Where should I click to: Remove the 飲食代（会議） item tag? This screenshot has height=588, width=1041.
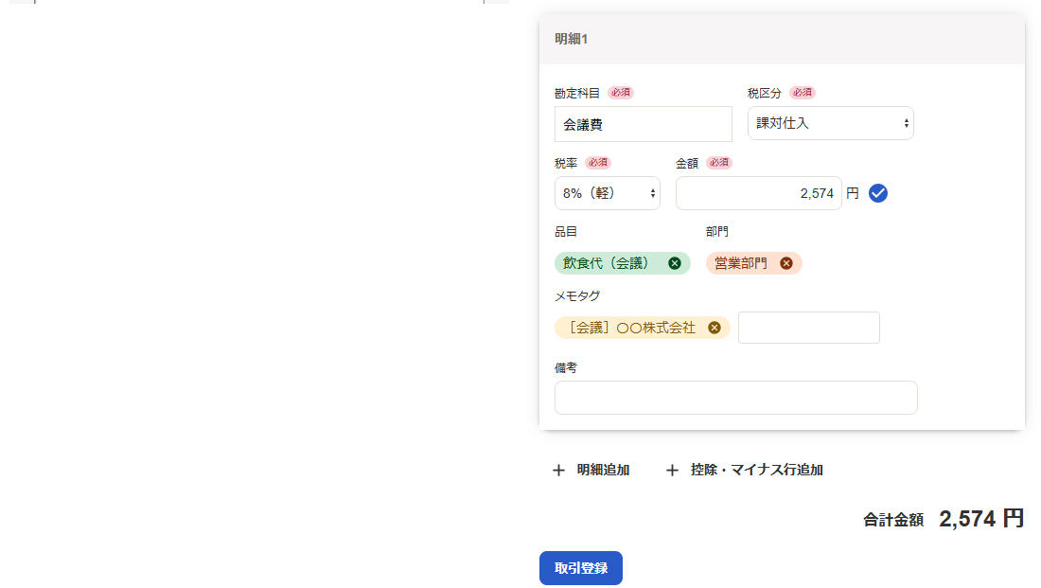(675, 263)
